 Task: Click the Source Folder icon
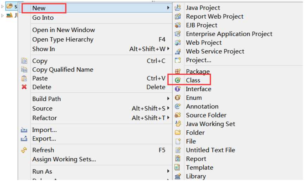tap(178, 115)
